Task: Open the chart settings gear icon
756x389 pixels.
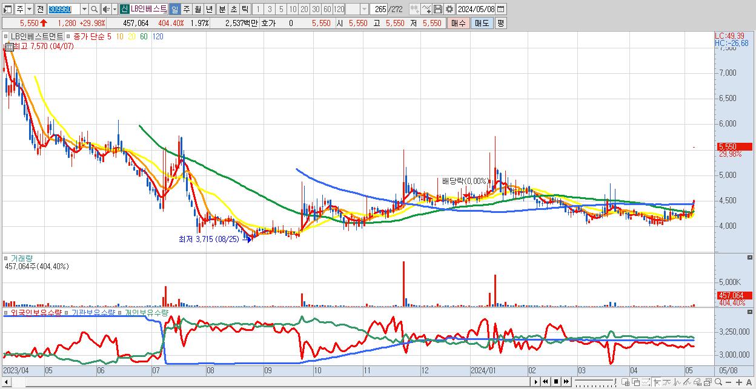Action: tap(449, 9)
